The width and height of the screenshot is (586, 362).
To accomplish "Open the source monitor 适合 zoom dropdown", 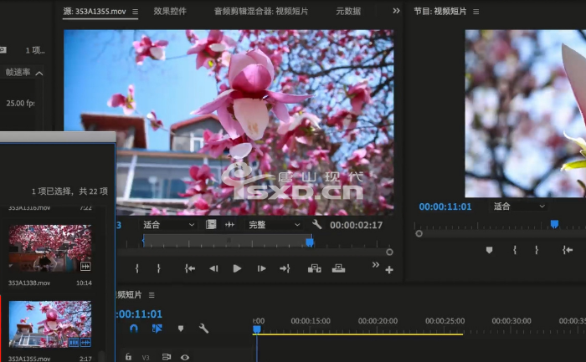I will pos(168,225).
